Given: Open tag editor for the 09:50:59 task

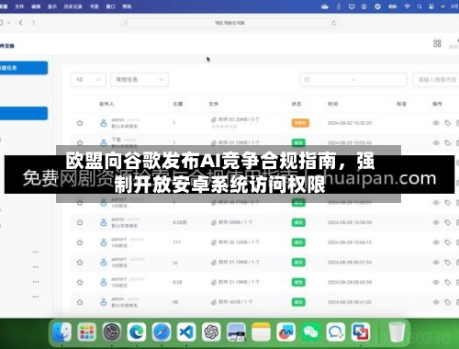Looking at the screenshot, I should pyautogui.click(x=447, y=282).
